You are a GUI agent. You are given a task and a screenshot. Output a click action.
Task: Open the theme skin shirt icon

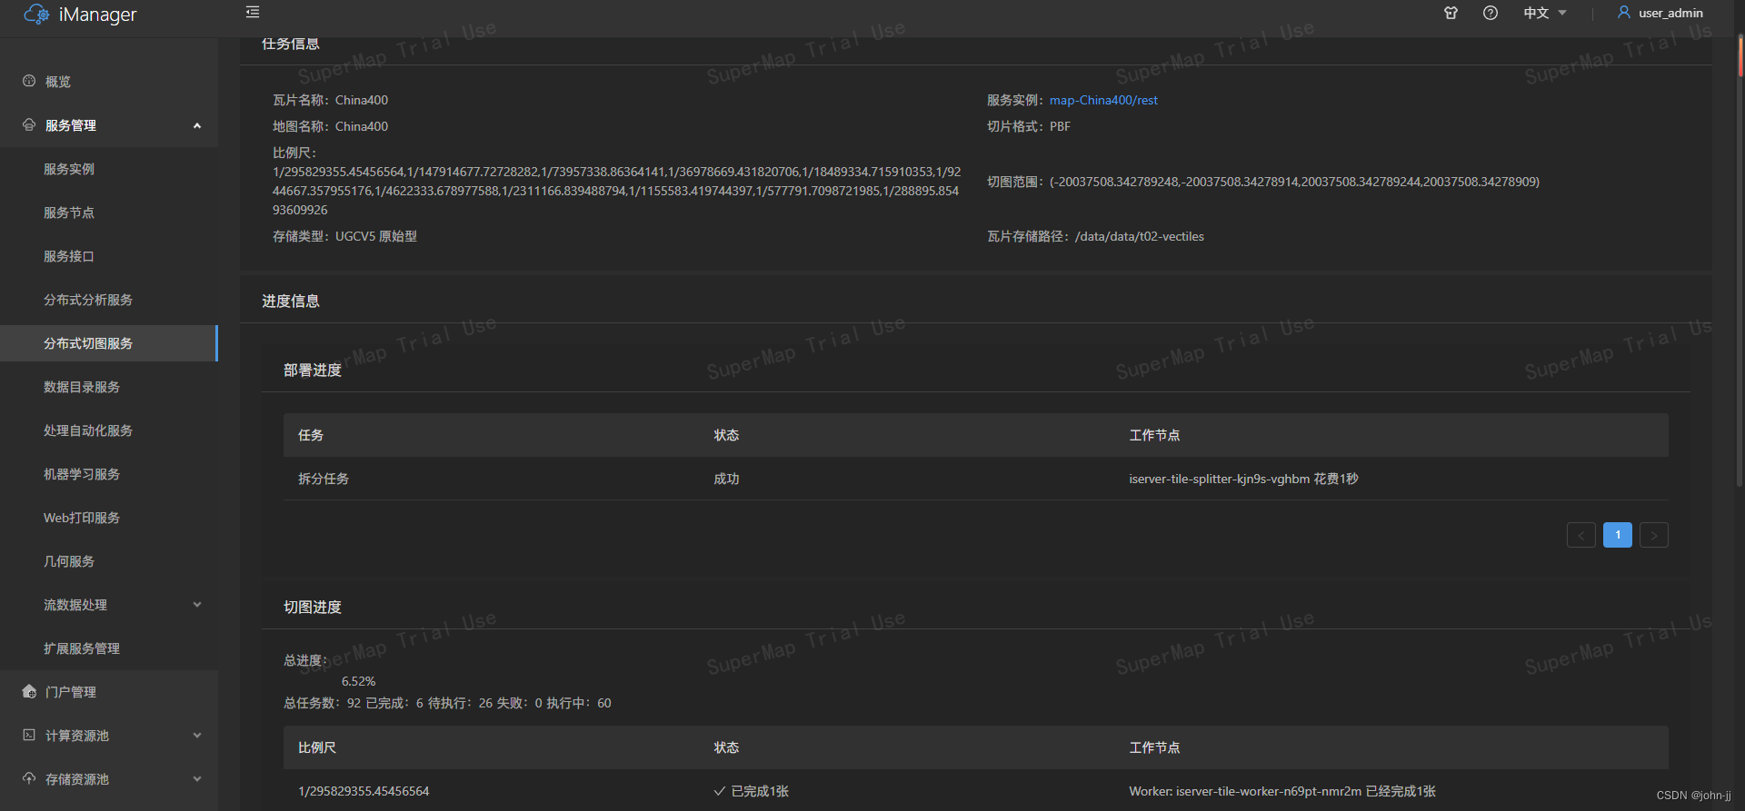[1451, 13]
